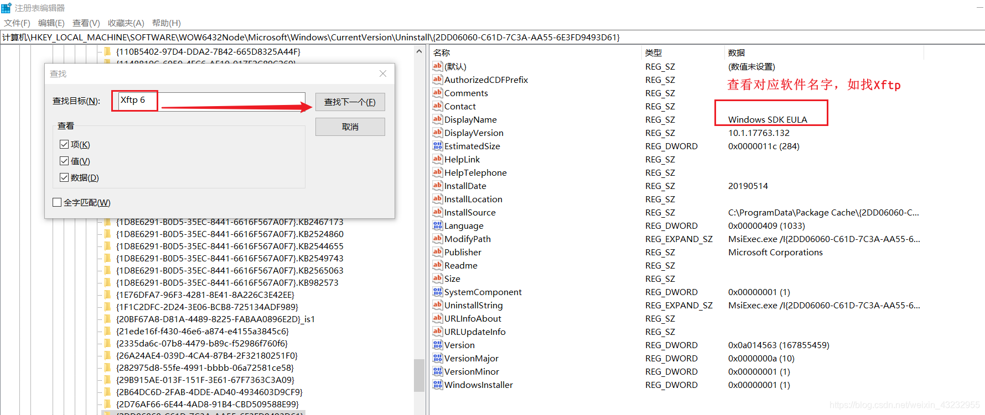
Task: Enable the 全字匹配(W) checkbox
Action: (x=57, y=202)
